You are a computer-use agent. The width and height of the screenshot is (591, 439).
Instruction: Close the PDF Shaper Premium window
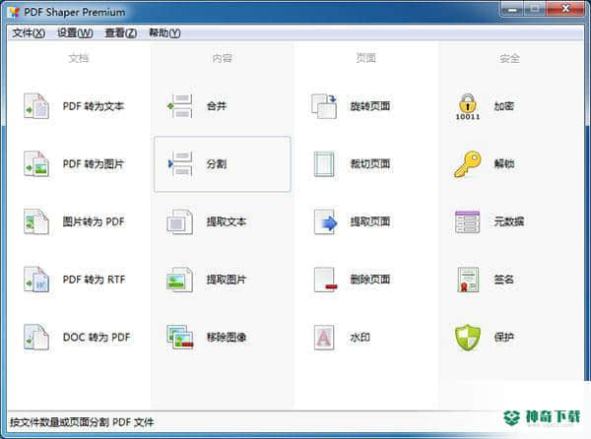565,9
